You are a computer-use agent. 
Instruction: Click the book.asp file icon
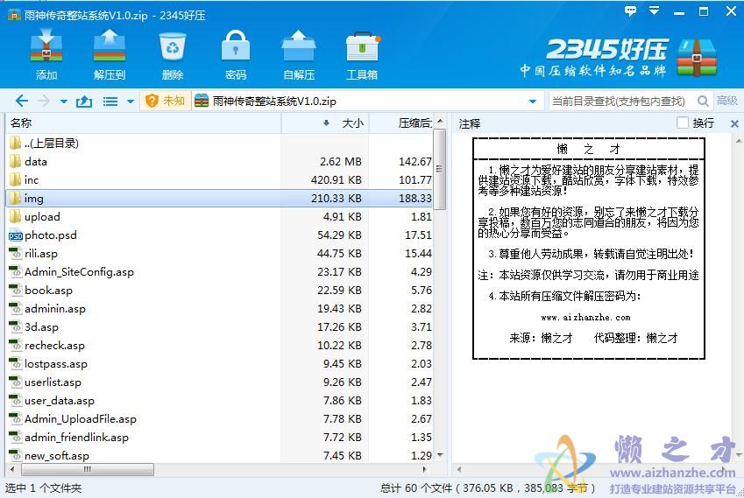click(x=16, y=291)
